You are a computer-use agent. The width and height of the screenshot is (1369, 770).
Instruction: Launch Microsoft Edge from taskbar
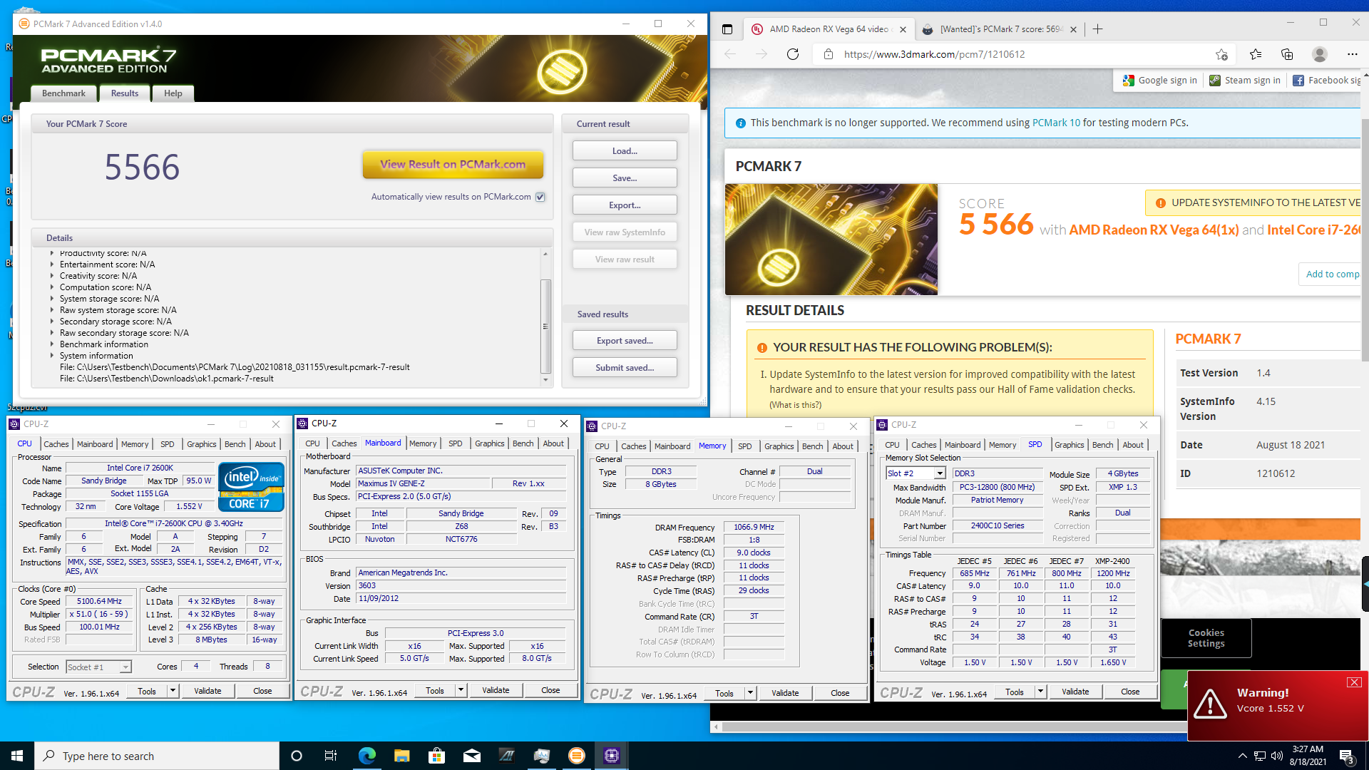tap(366, 756)
